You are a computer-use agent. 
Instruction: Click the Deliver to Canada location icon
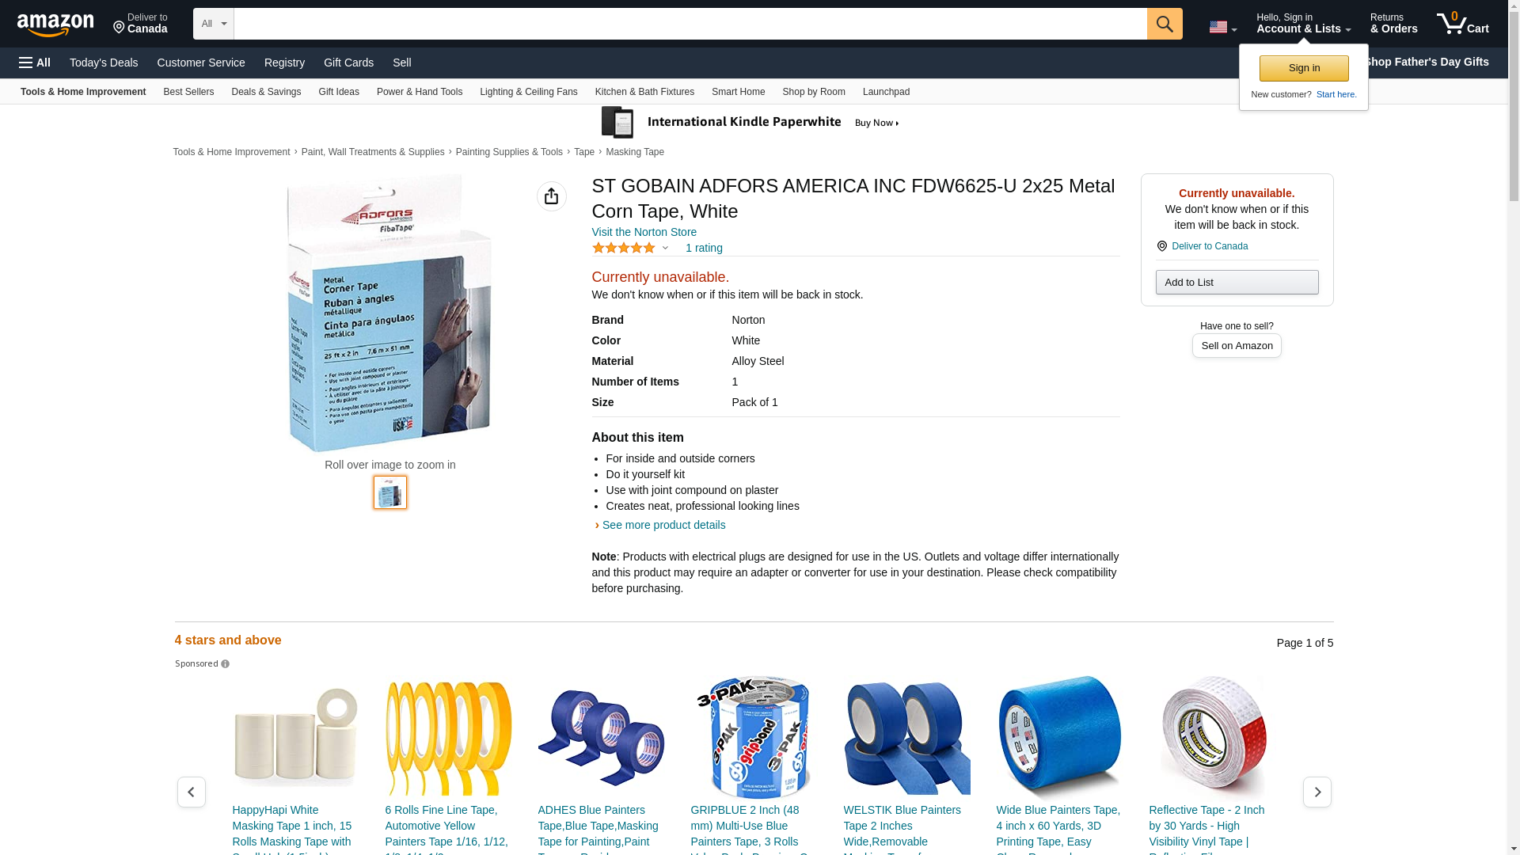(x=1162, y=246)
